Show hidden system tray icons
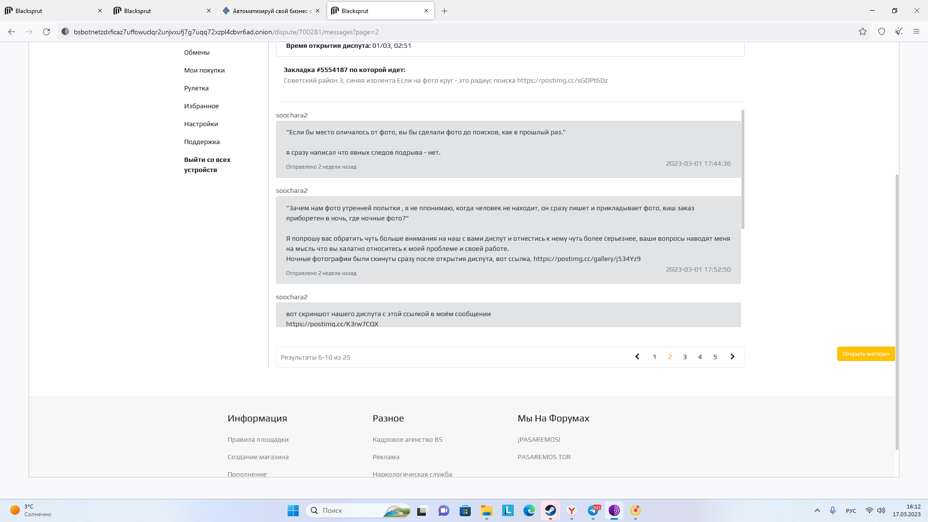This screenshot has height=522, width=928. click(817, 510)
